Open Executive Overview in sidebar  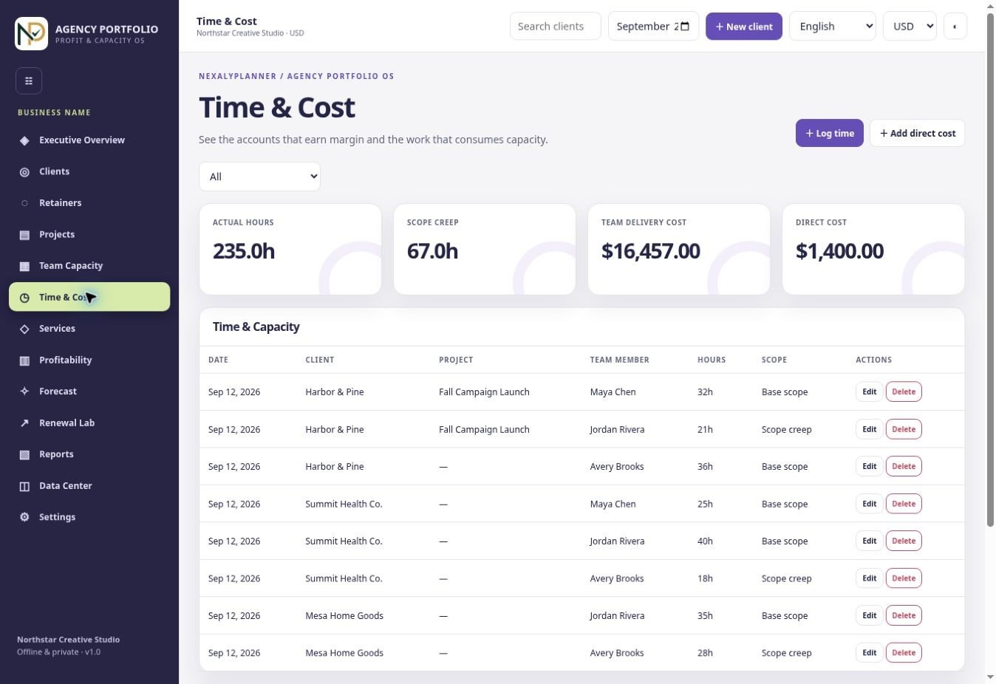[89, 140]
